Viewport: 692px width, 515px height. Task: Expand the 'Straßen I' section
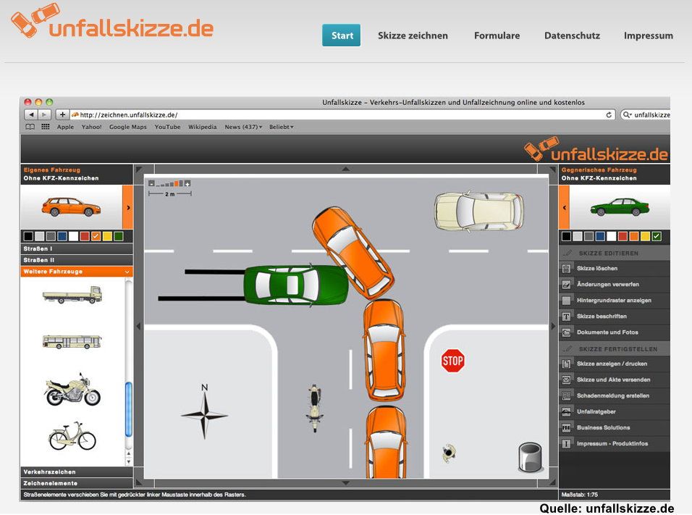point(76,248)
